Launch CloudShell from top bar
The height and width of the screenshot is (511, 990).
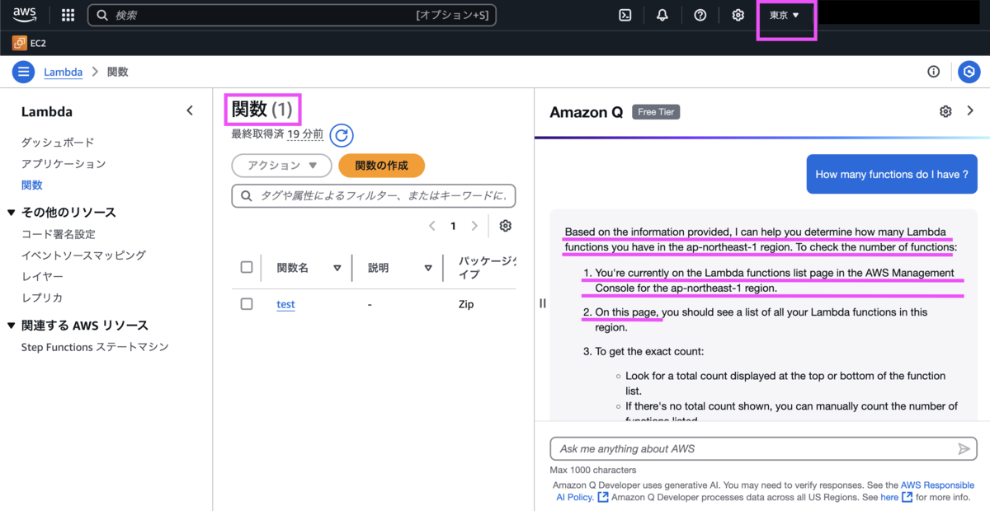(626, 15)
